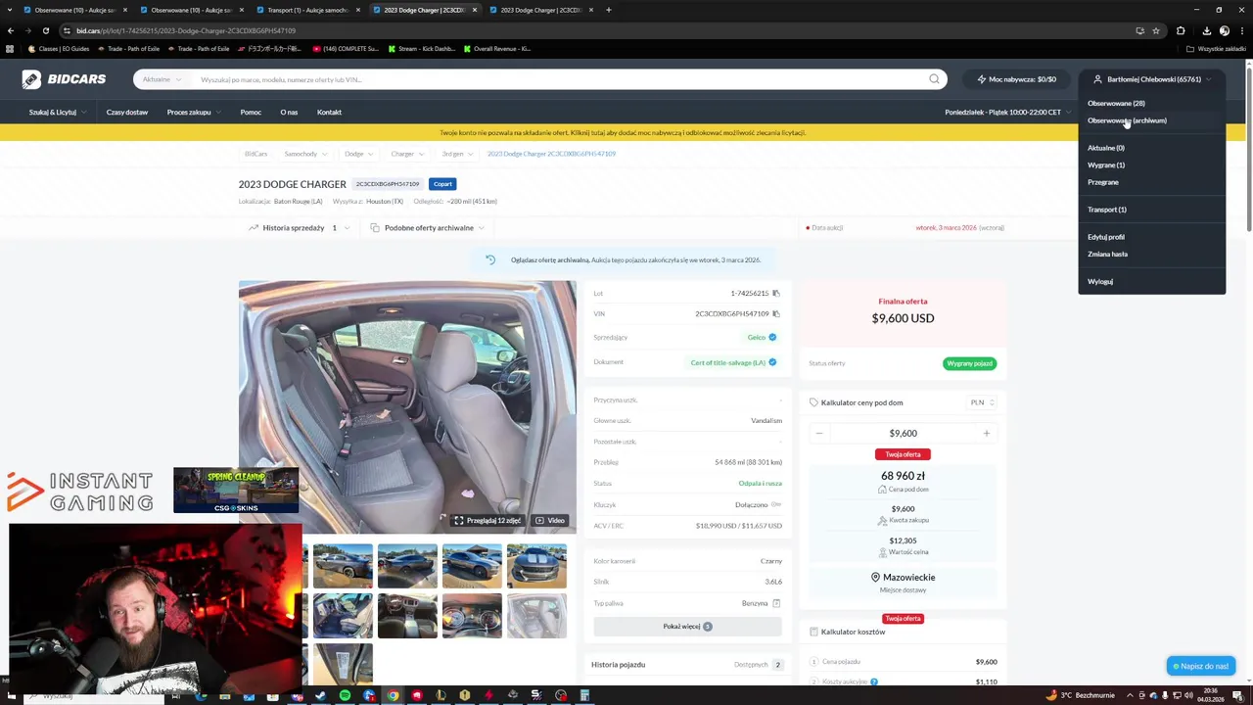Click the yellow account warning banner
This screenshot has width=1253, height=705.
pos(623,132)
